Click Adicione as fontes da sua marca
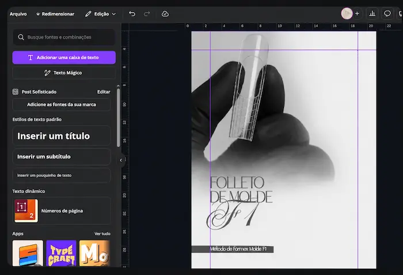 point(62,104)
